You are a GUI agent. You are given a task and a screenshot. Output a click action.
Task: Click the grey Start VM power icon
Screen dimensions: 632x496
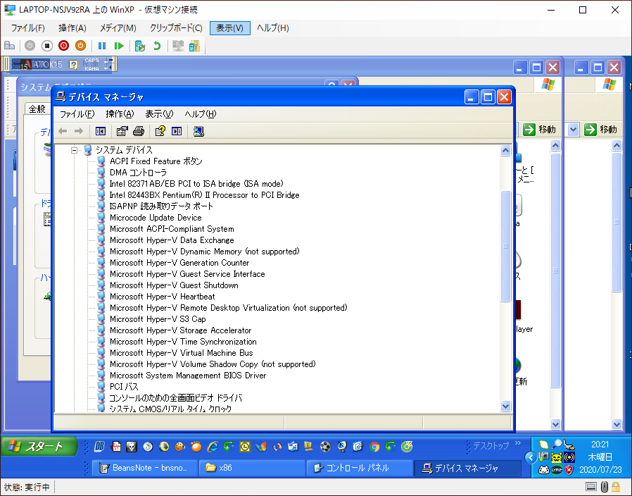30,46
